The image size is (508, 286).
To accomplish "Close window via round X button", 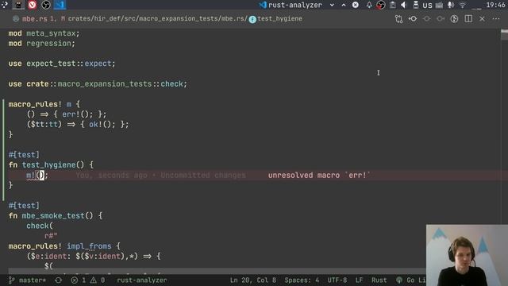I will [356, 5].
